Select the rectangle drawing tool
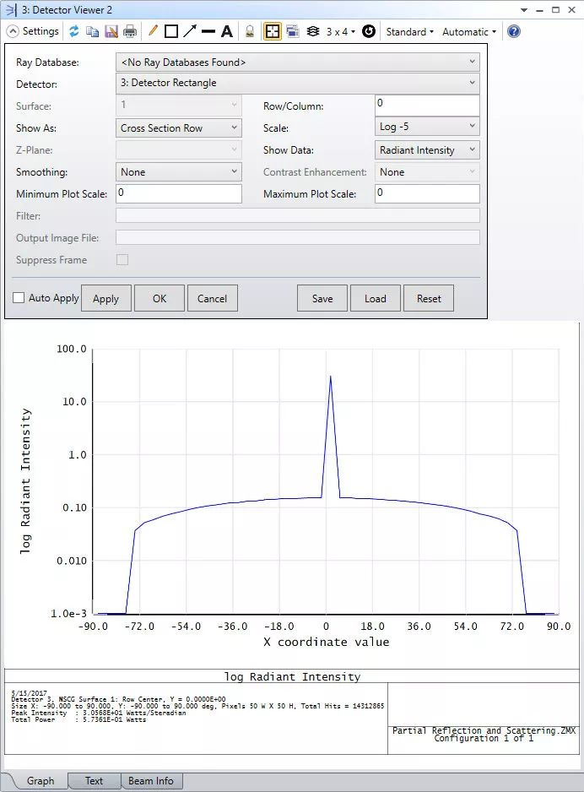584x792 pixels. pyautogui.click(x=171, y=31)
